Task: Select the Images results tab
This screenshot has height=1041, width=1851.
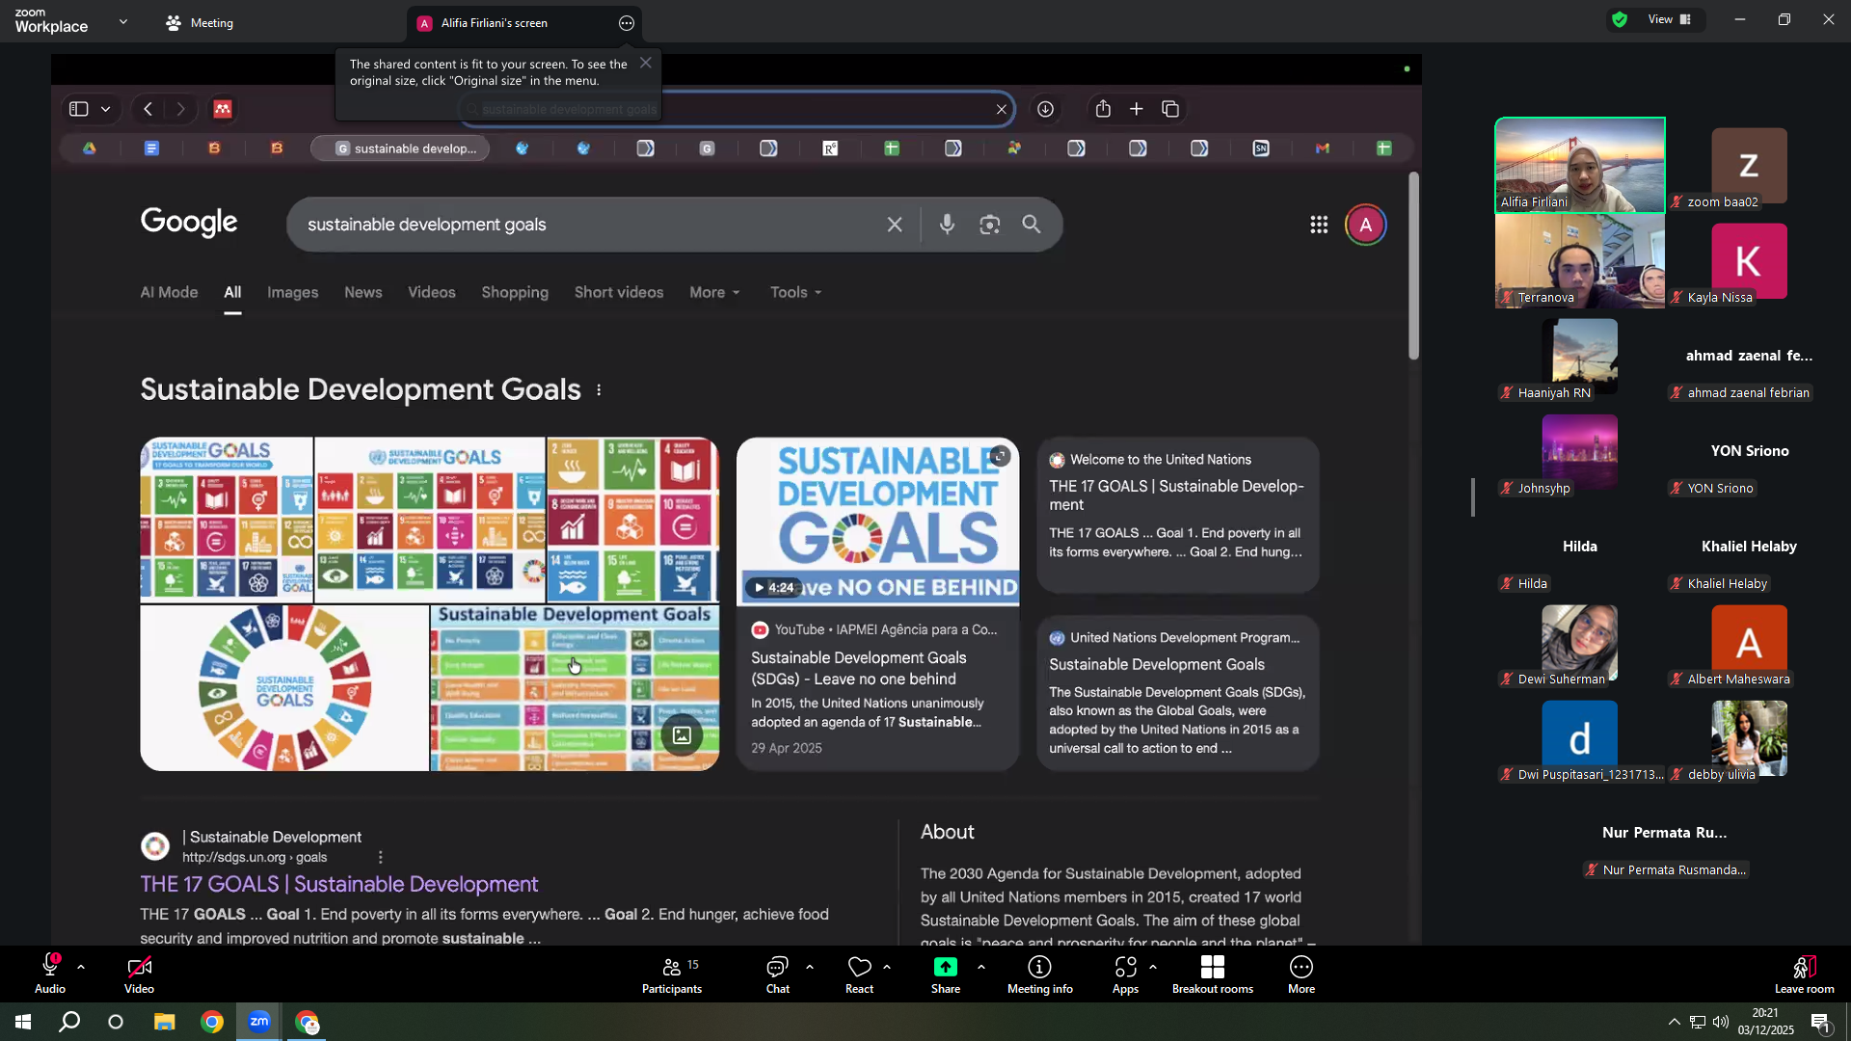Action: 292,292
